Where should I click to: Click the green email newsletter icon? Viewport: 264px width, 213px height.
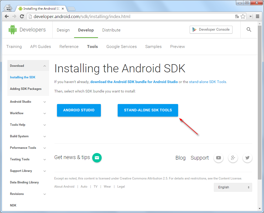point(97,158)
